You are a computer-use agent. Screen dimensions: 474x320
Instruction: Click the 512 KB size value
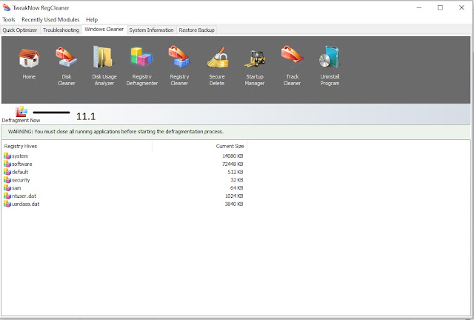pyautogui.click(x=236, y=172)
